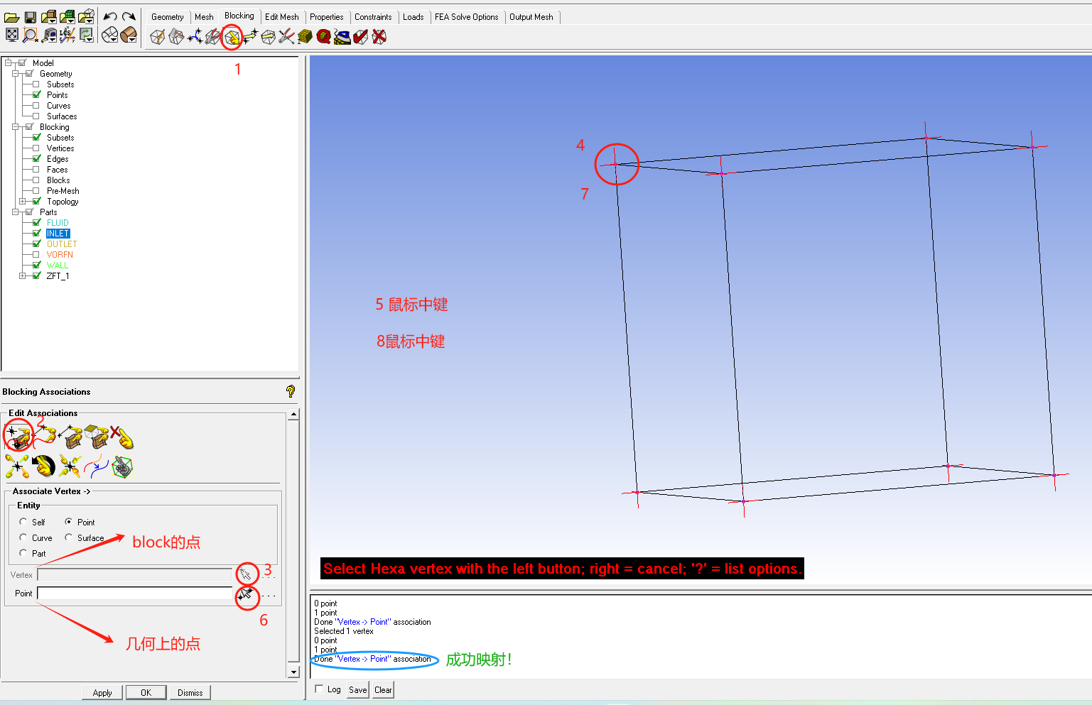1092x705 pixels.
Task: Select Associate Edge to Surface icon
Action: pos(70,436)
